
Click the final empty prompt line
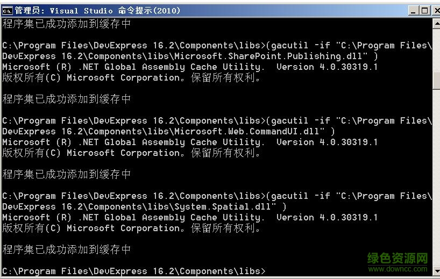tap(133, 271)
